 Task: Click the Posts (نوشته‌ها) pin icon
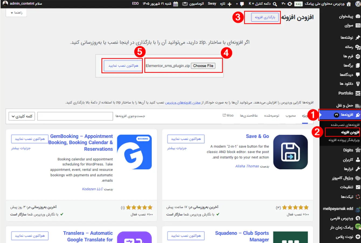(358, 37)
